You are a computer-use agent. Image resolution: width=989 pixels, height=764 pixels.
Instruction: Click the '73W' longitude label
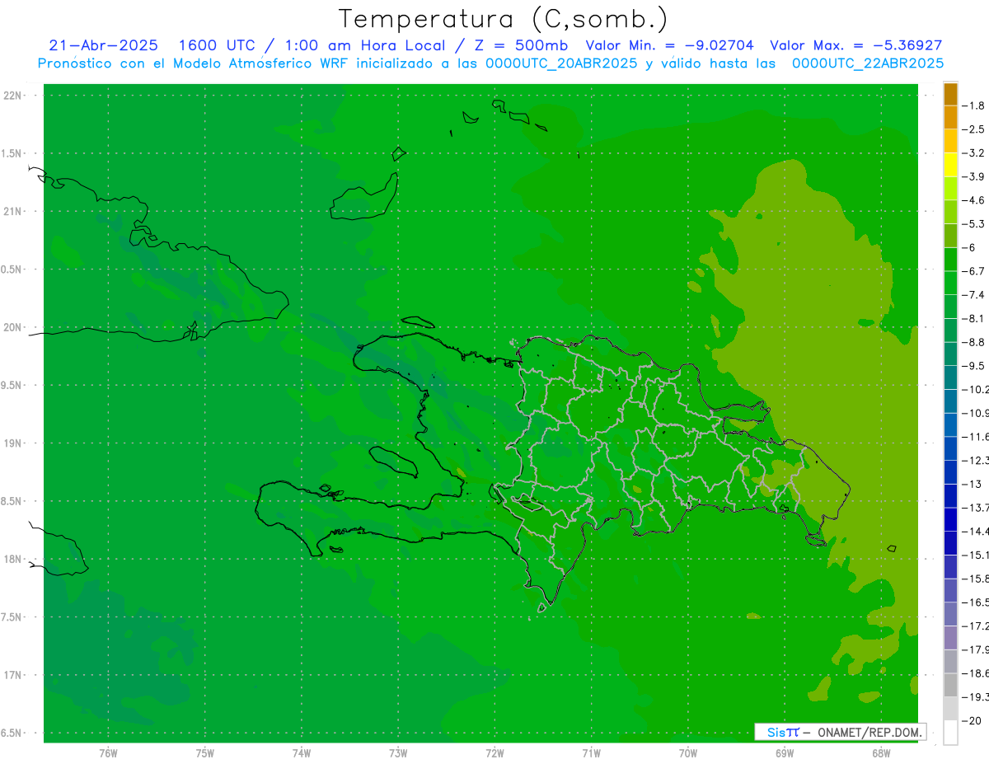coord(398,753)
